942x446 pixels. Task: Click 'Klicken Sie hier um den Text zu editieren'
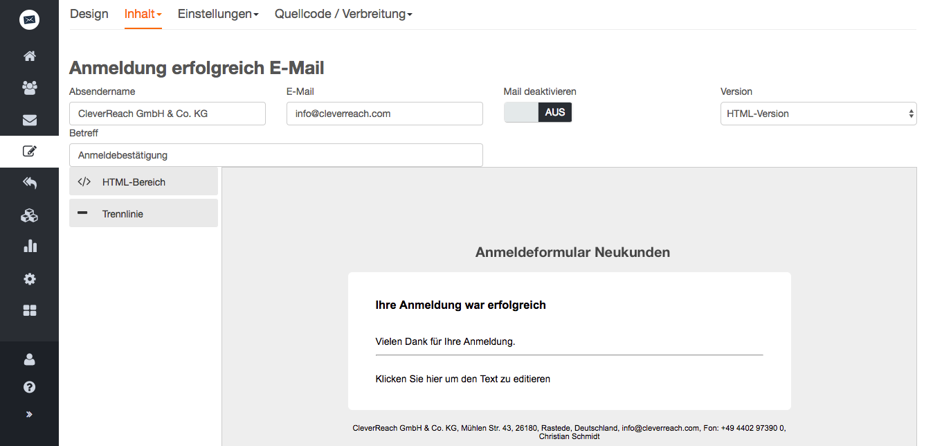[462, 379]
